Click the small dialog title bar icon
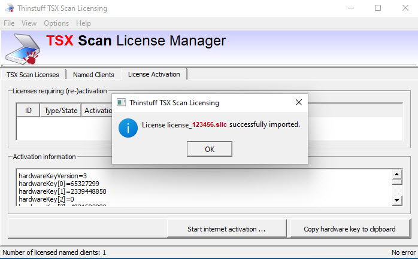 click(122, 102)
